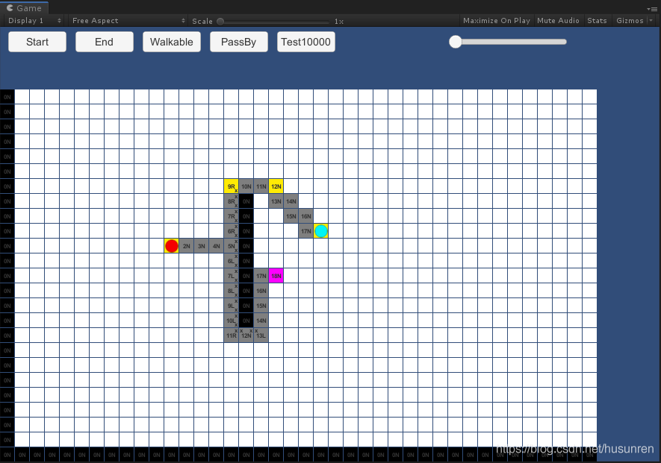Select the 8R path cell

point(231,201)
